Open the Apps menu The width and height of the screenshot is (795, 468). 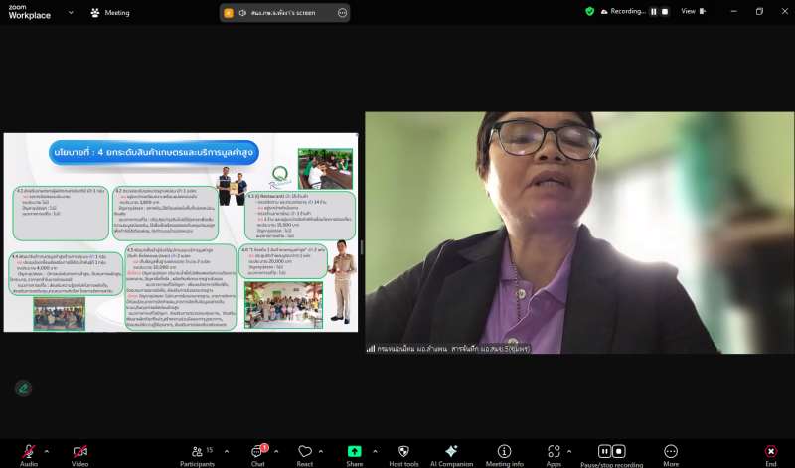pyautogui.click(x=554, y=451)
